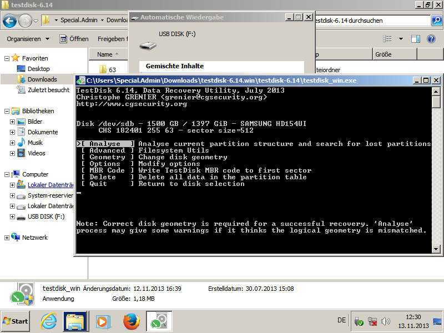Click the search magnifier button in Explorer

click(437, 21)
